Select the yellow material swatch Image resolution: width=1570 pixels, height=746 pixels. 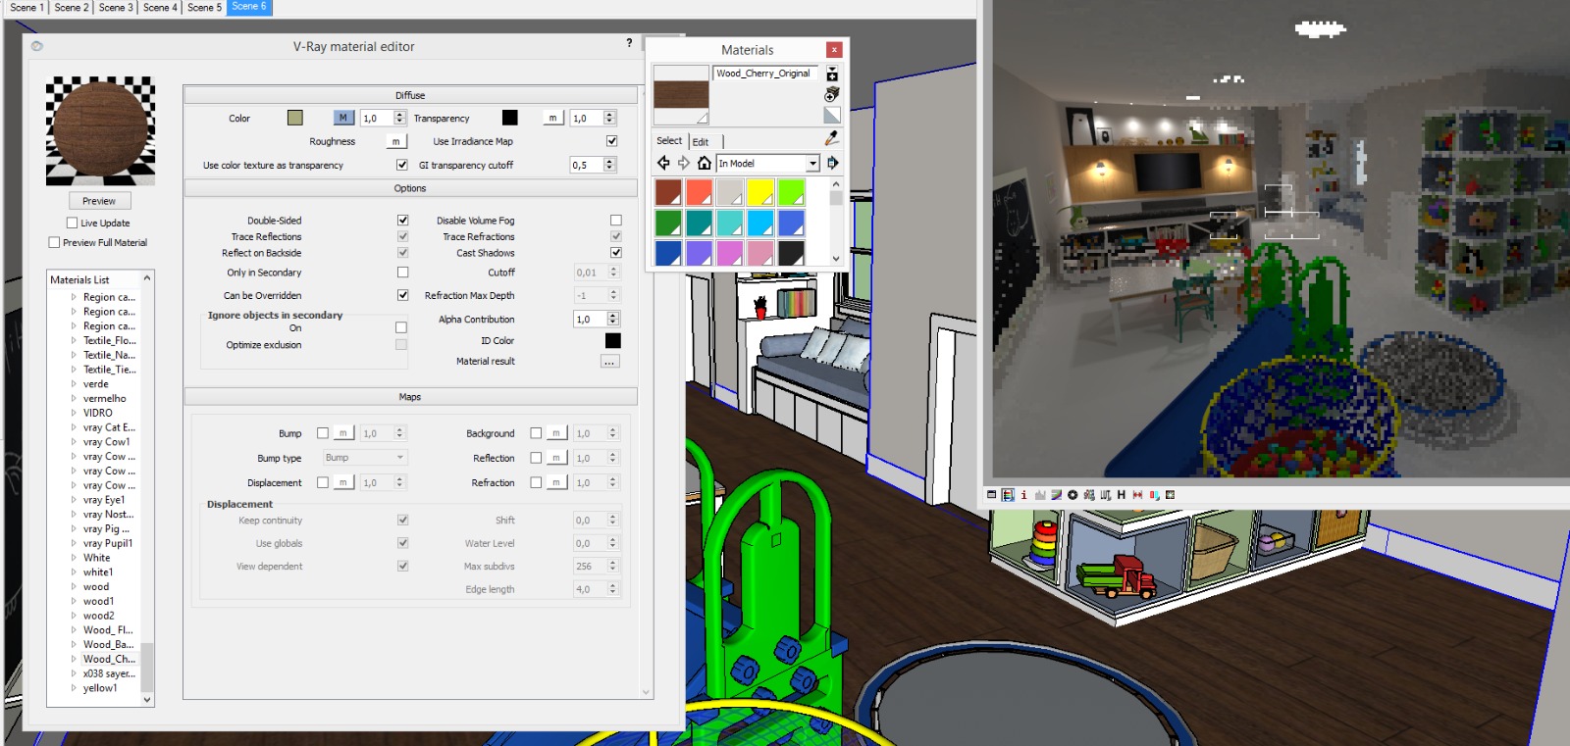coord(760,193)
